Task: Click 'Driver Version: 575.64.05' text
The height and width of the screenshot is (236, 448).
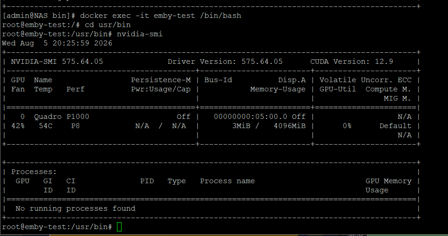Action: point(225,62)
